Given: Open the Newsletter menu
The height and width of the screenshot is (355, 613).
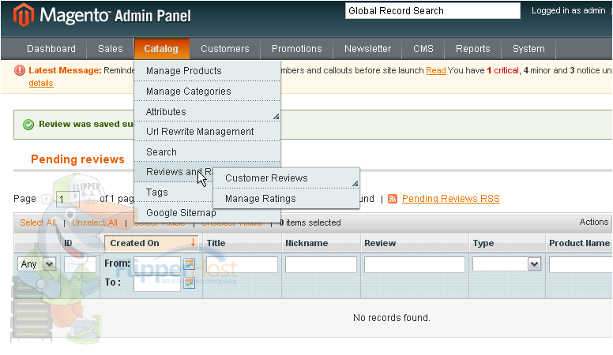Looking at the screenshot, I should pos(367,49).
